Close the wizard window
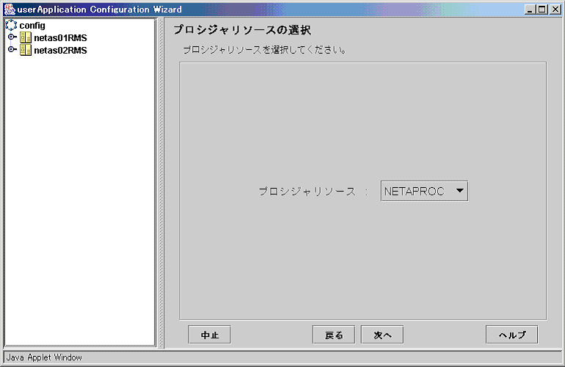Screen dimensions: 565x367 tap(555, 10)
